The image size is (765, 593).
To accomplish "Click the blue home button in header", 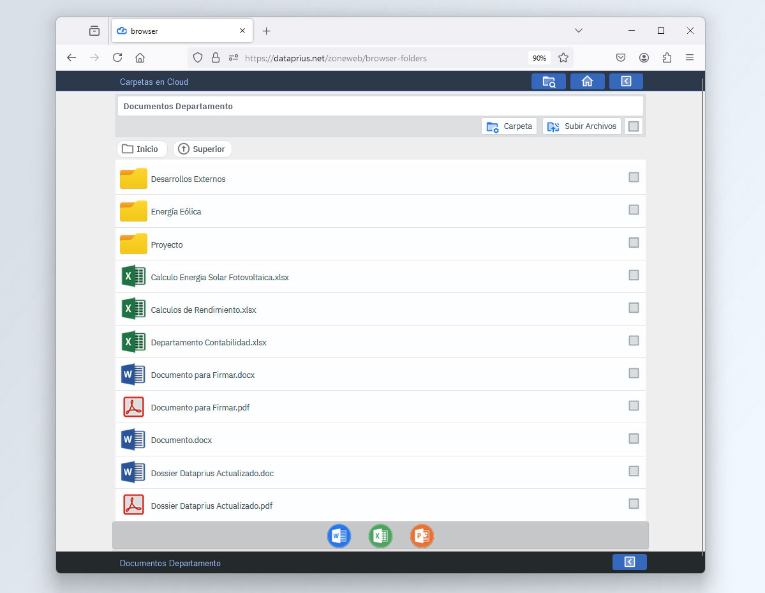I will click(587, 82).
